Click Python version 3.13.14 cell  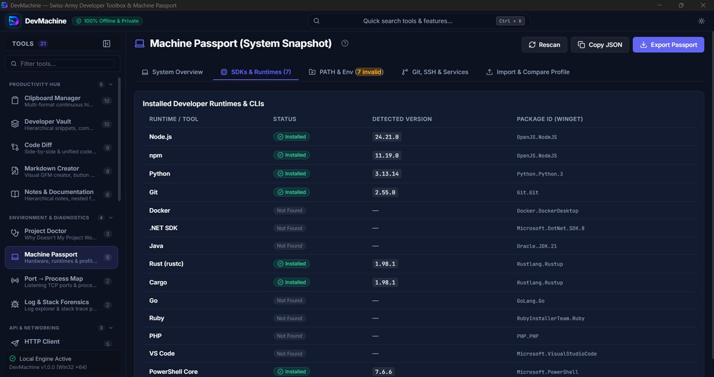(387, 173)
